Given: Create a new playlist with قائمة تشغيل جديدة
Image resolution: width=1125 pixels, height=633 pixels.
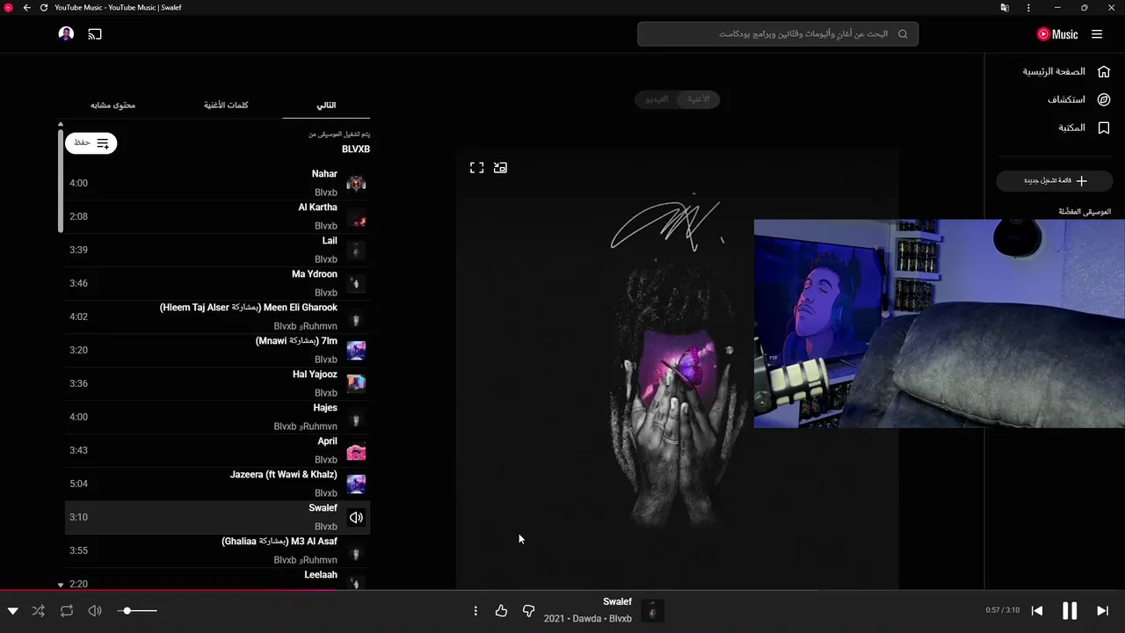Looking at the screenshot, I should pos(1056,180).
